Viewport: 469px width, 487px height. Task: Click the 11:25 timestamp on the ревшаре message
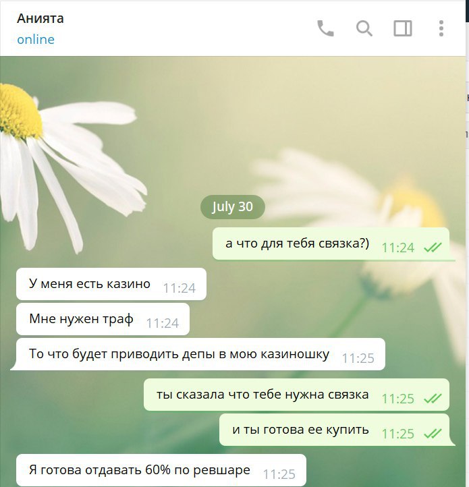279,474
